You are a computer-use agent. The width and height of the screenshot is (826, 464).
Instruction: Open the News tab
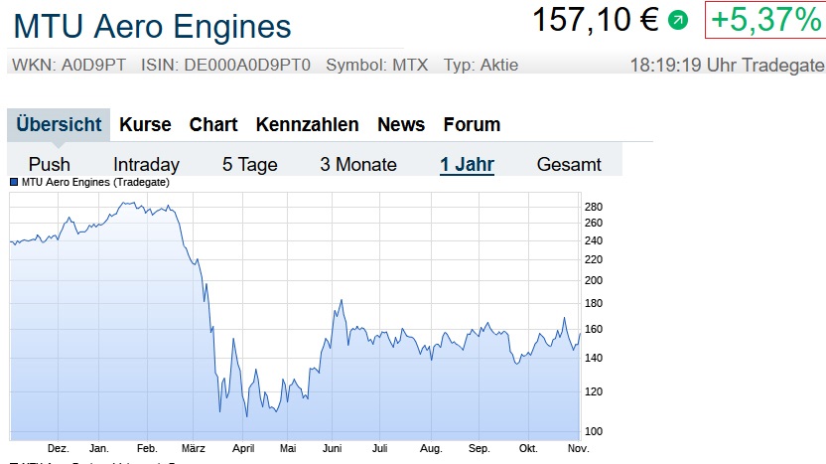click(x=401, y=124)
